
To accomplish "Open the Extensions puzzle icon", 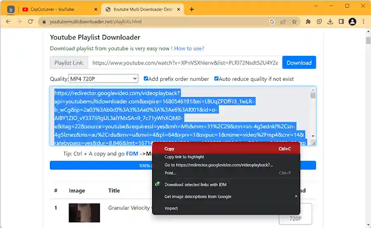I will (308, 22).
